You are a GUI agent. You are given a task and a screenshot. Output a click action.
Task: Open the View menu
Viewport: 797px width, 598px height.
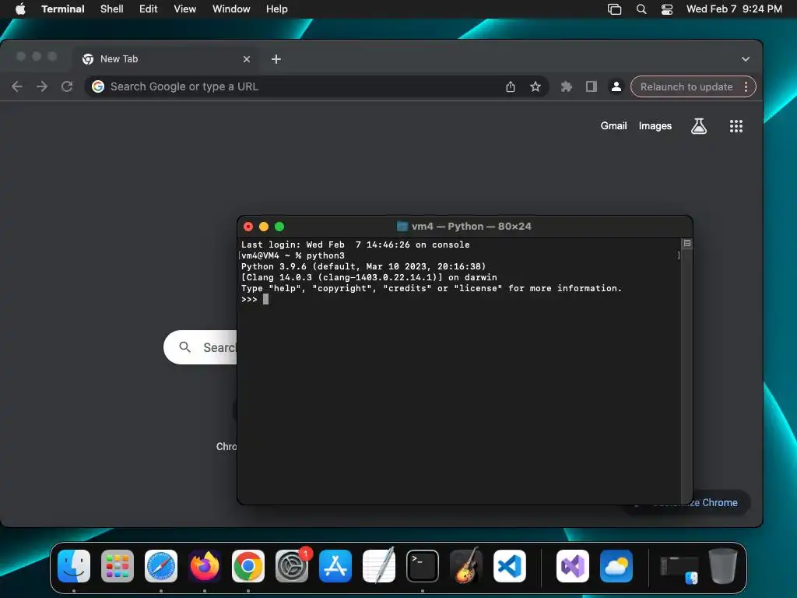point(185,9)
